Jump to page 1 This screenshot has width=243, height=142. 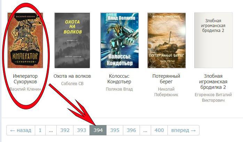(x=40, y=130)
